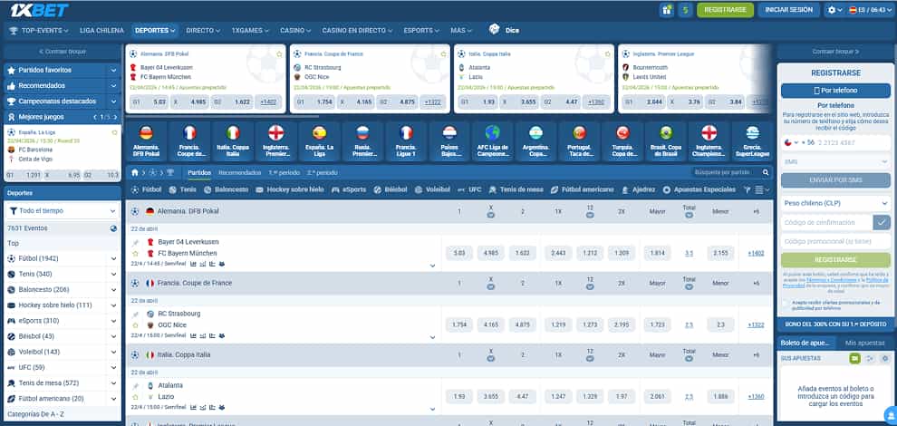897x426 pixels.
Task: Expand the Fútbol (1942) sidebar item
Action: 113,259
